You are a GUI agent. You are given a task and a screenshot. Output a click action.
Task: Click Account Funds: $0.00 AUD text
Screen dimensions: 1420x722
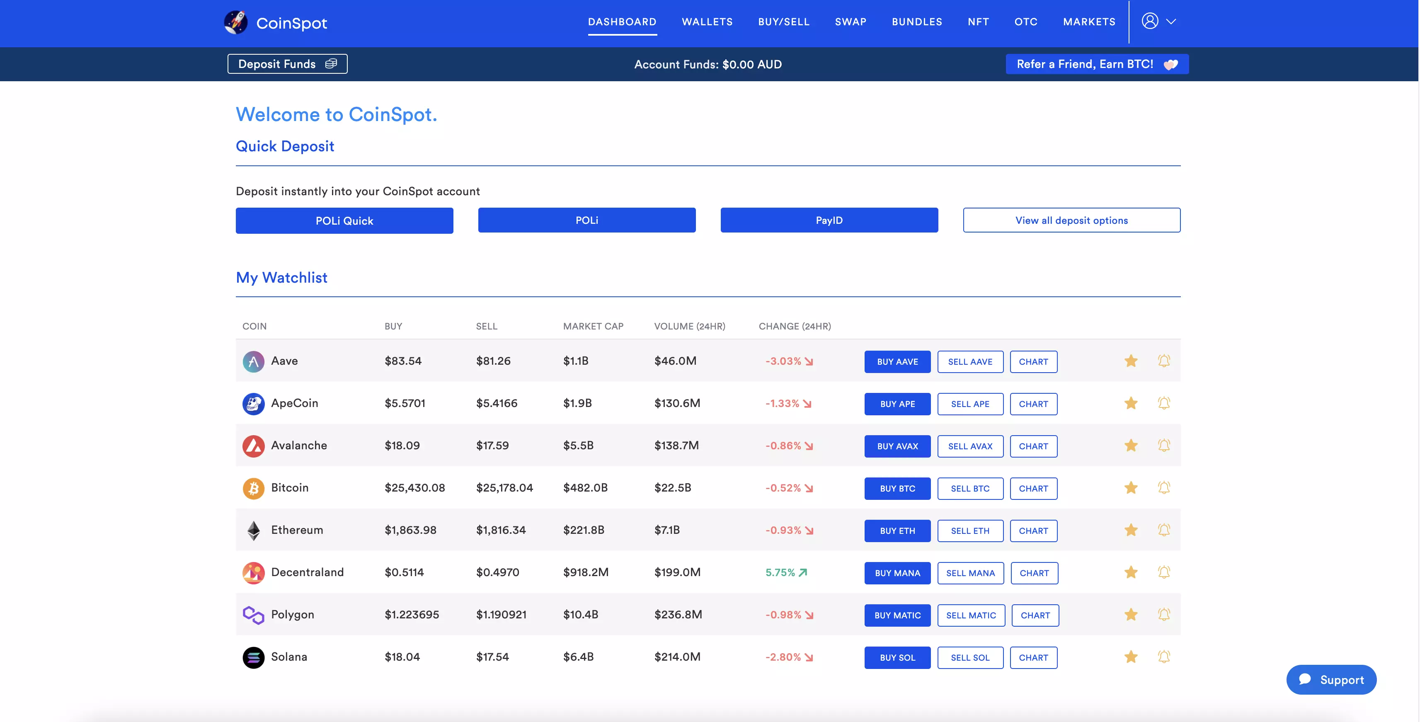[x=708, y=64]
